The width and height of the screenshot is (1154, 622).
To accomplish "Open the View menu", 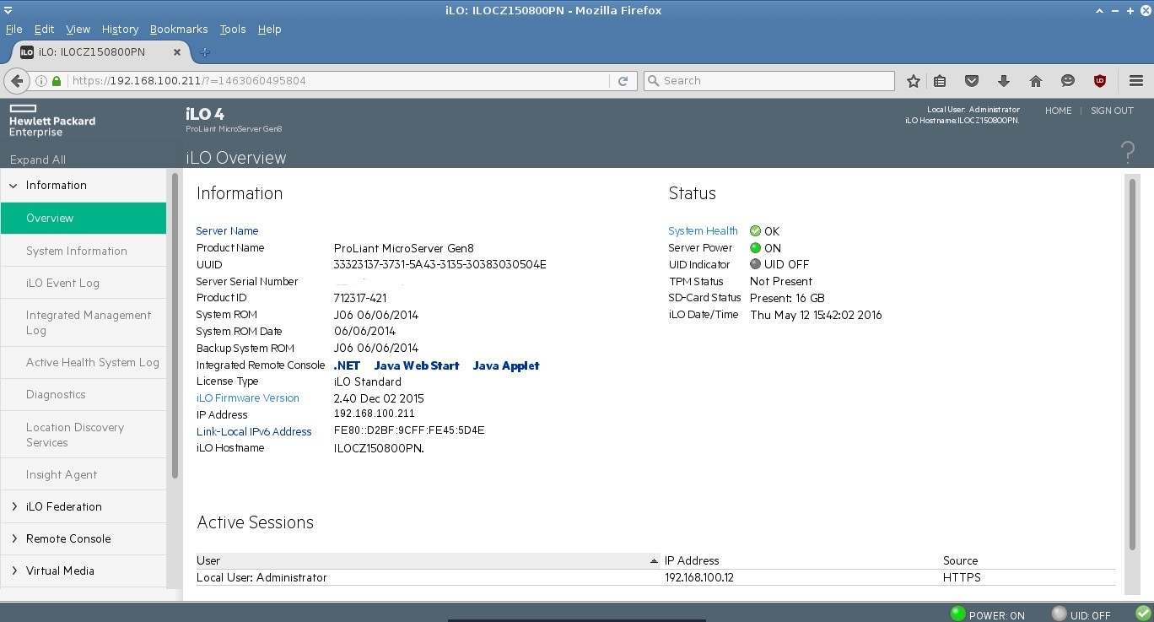I will (78, 29).
